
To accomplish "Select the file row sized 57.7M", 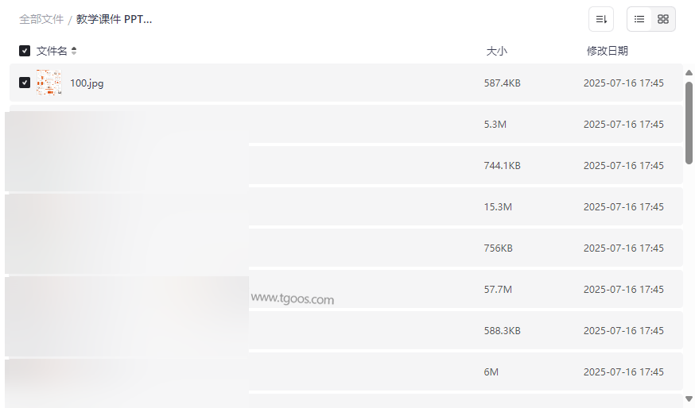I will pos(498,290).
